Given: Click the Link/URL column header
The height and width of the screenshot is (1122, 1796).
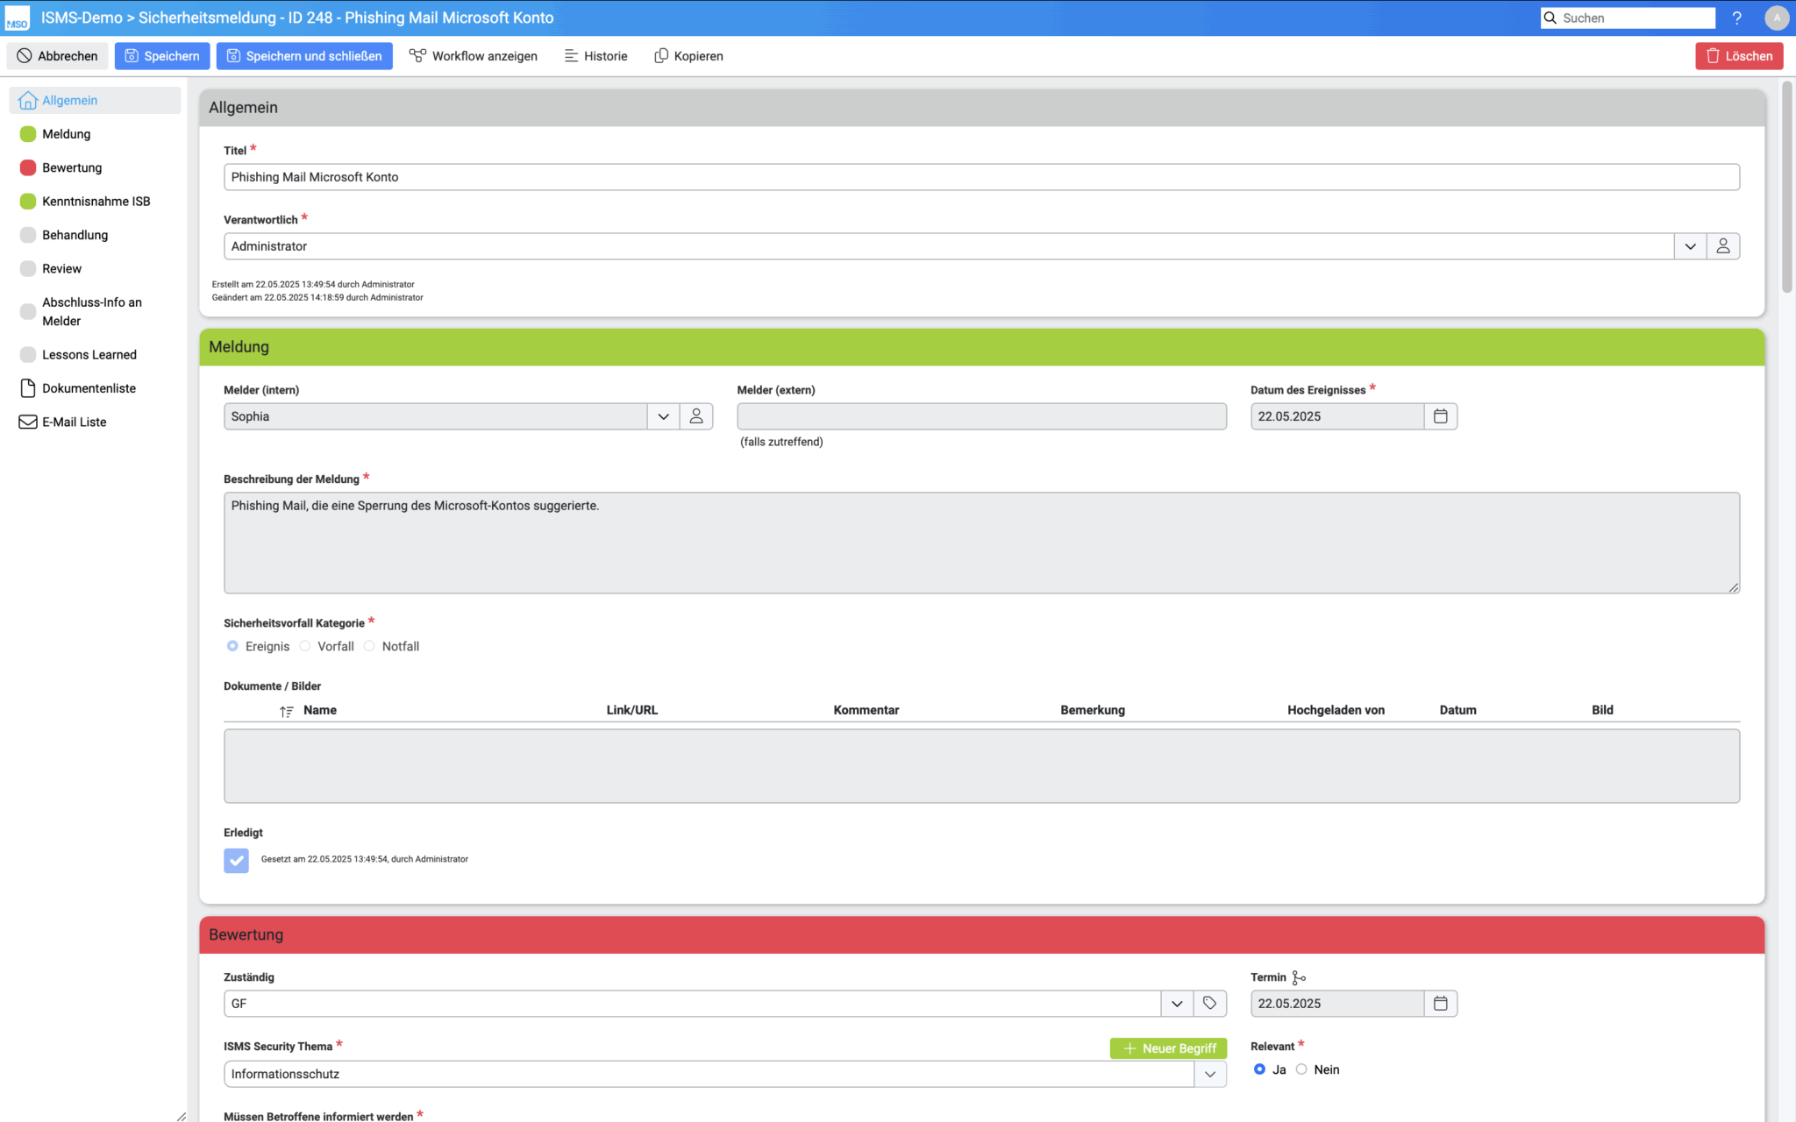Looking at the screenshot, I should point(632,710).
